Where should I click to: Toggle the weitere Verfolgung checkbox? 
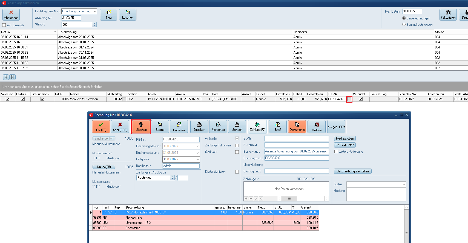tap(336, 152)
